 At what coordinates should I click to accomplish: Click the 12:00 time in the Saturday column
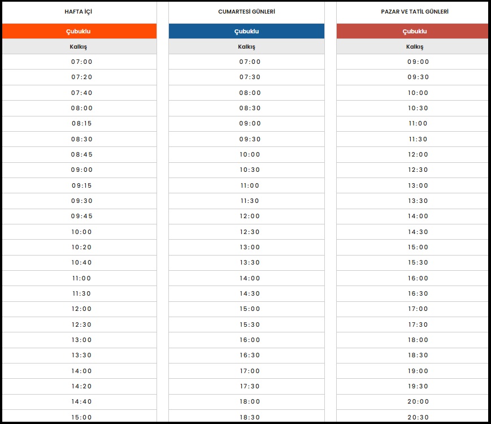tap(250, 217)
